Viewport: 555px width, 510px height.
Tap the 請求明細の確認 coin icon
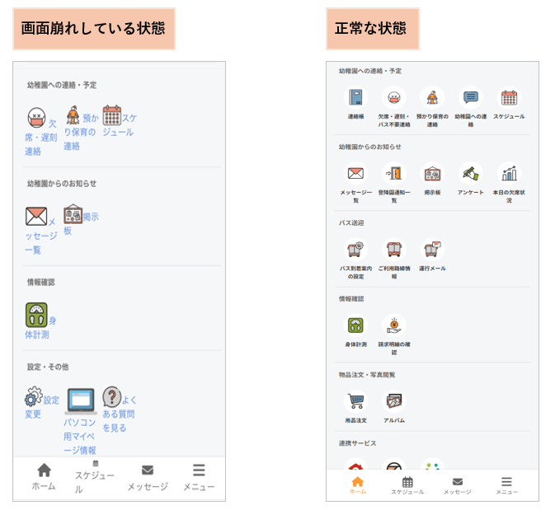(x=394, y=325)
